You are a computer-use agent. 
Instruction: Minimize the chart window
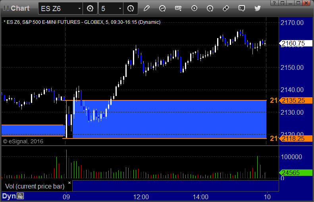point(291,3)
